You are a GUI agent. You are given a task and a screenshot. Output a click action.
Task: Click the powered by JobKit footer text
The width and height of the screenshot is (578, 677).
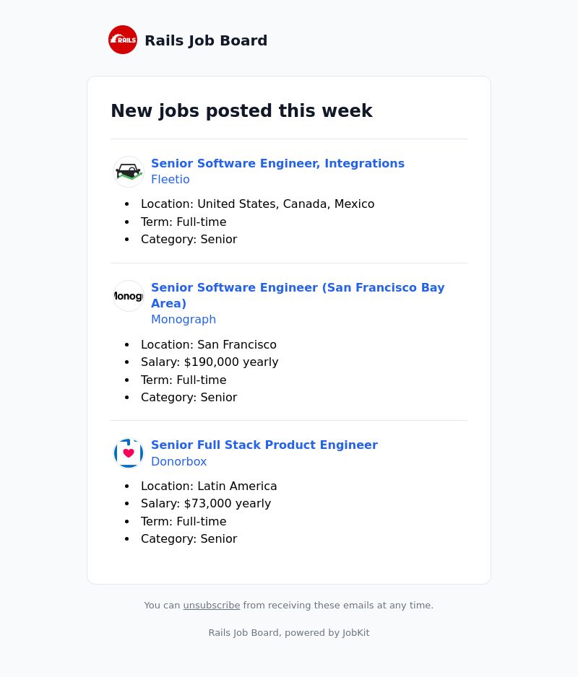[327, 632]
